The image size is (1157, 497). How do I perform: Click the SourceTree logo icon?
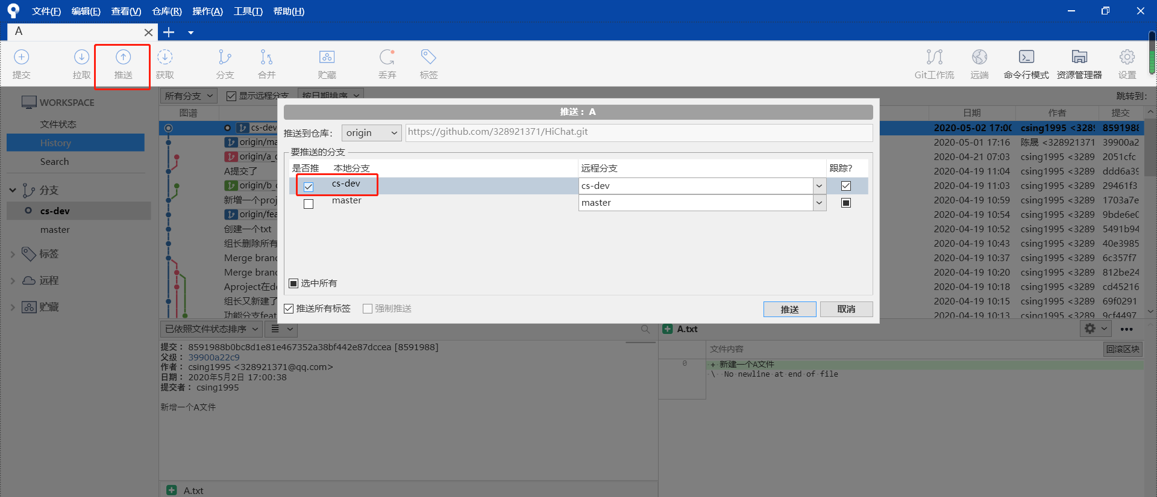click(x=13, y=11)
